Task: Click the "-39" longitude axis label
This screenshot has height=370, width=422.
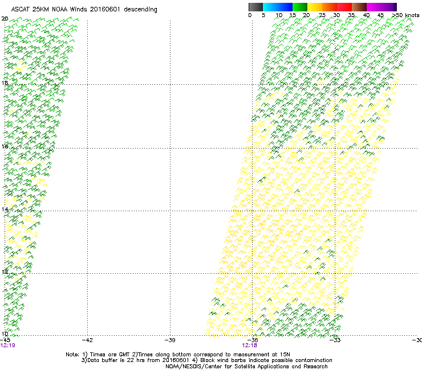Action: point(170,340)
